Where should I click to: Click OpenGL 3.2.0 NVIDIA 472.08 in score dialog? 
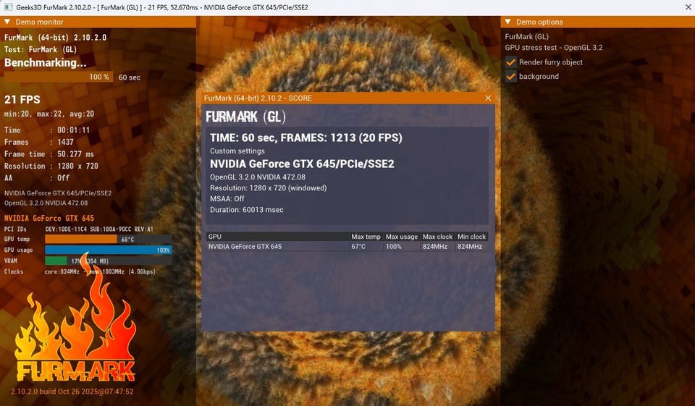click(257, 177)
